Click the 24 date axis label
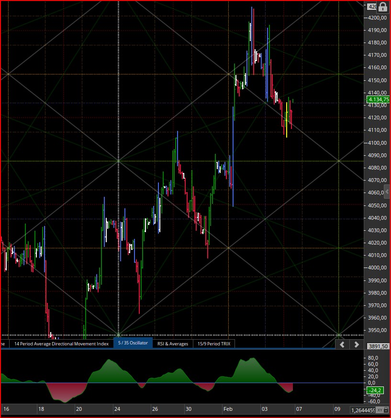Viewport: 391px width, 418px height. 117,409
